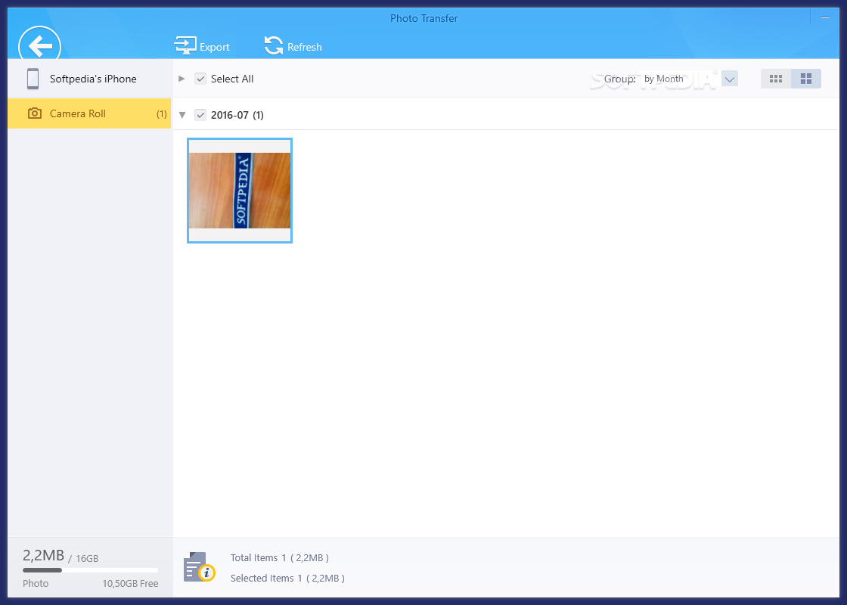Switch to small thumbnail grid view
Image resolution: width=847 pixels, height=605 pixels.
(x=776, y=79)
